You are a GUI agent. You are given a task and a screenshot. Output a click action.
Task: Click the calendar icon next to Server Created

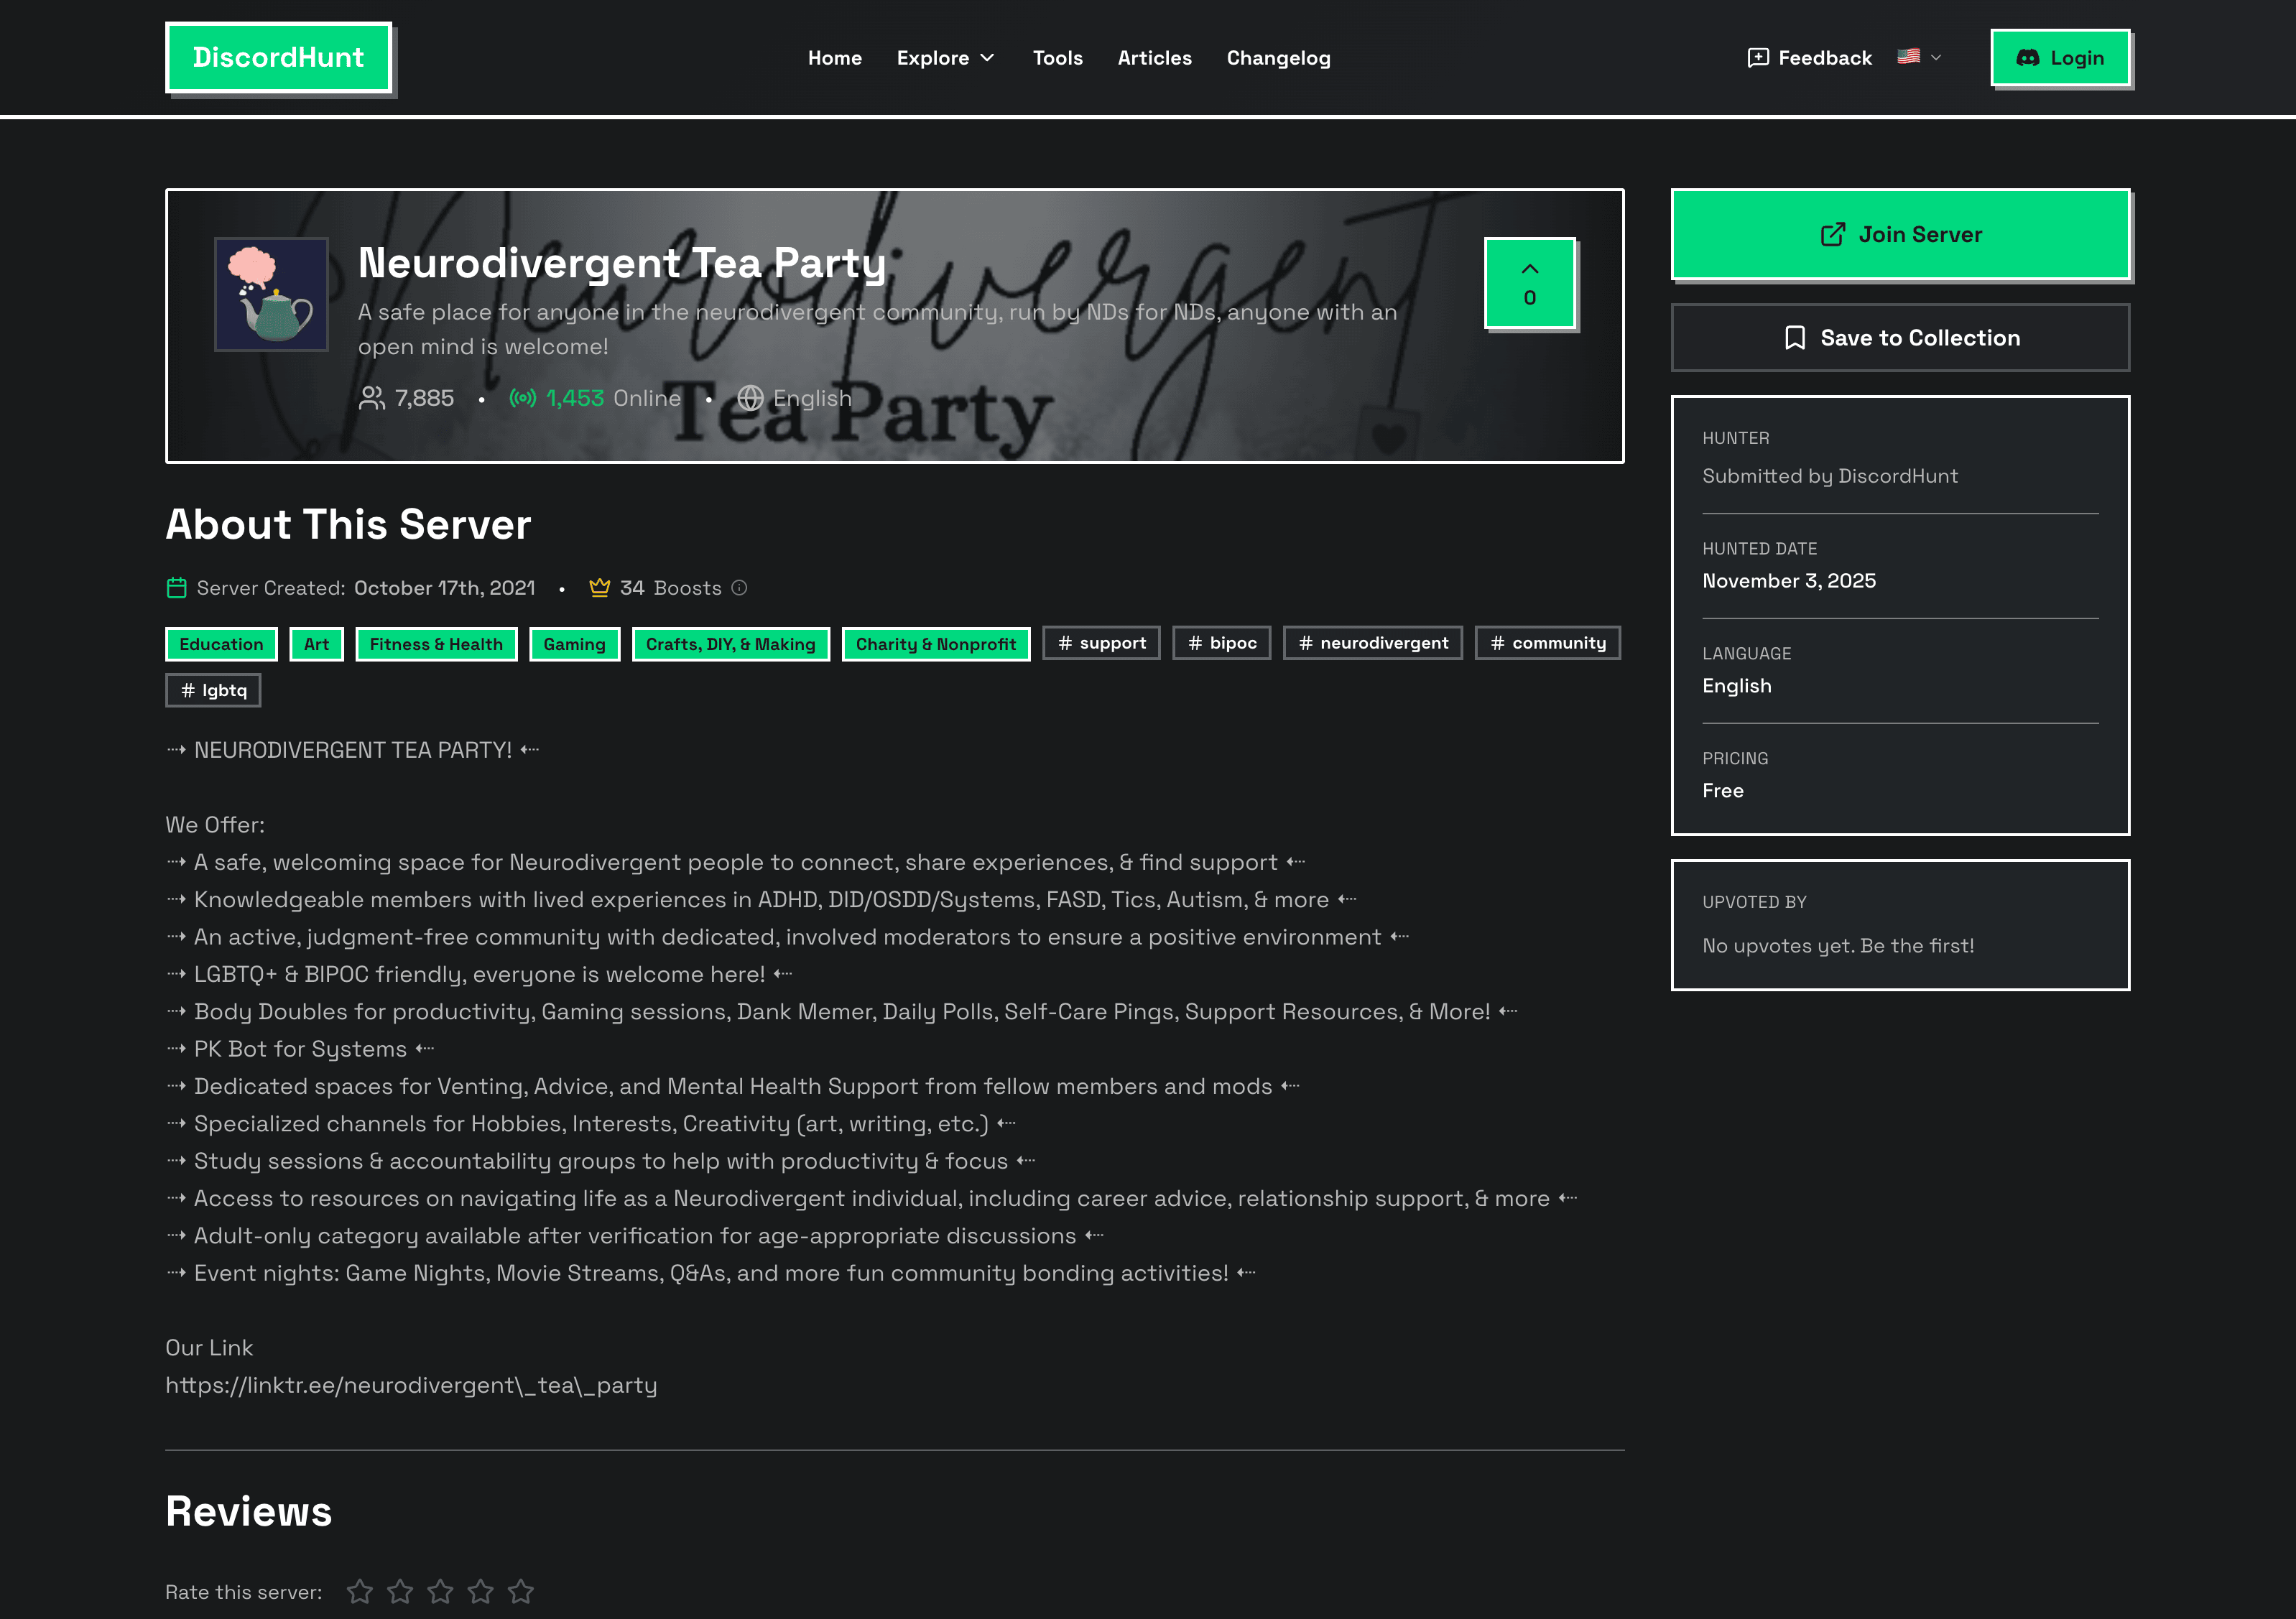point(177,588)
